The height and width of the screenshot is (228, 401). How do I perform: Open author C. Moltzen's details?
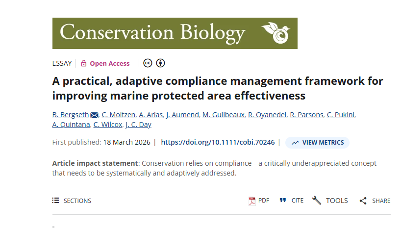tap(117, 115)
